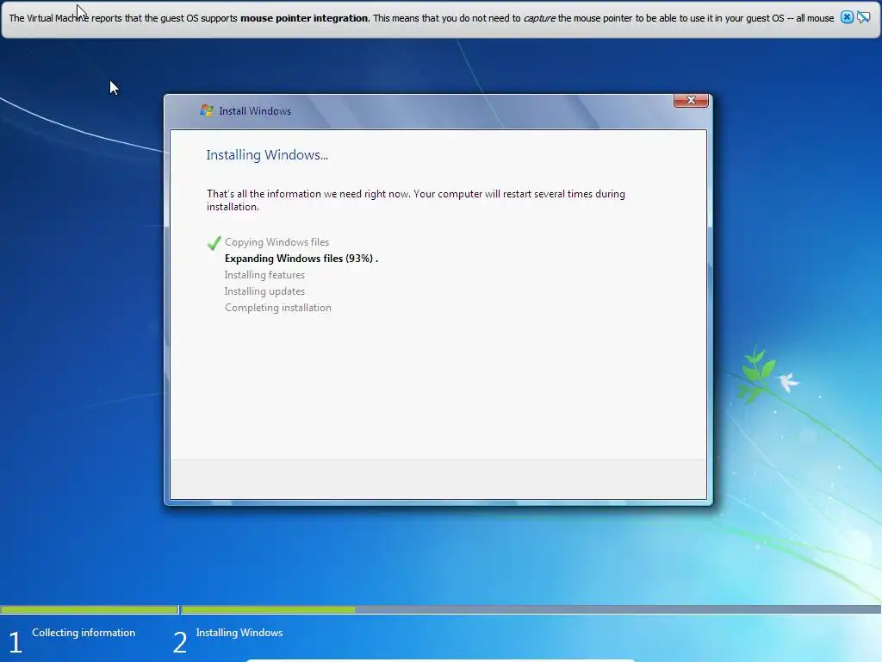Viewport: 882px width, 662px height.
Task: Click the 'Installing features' step
Action: tap(264, 275)
